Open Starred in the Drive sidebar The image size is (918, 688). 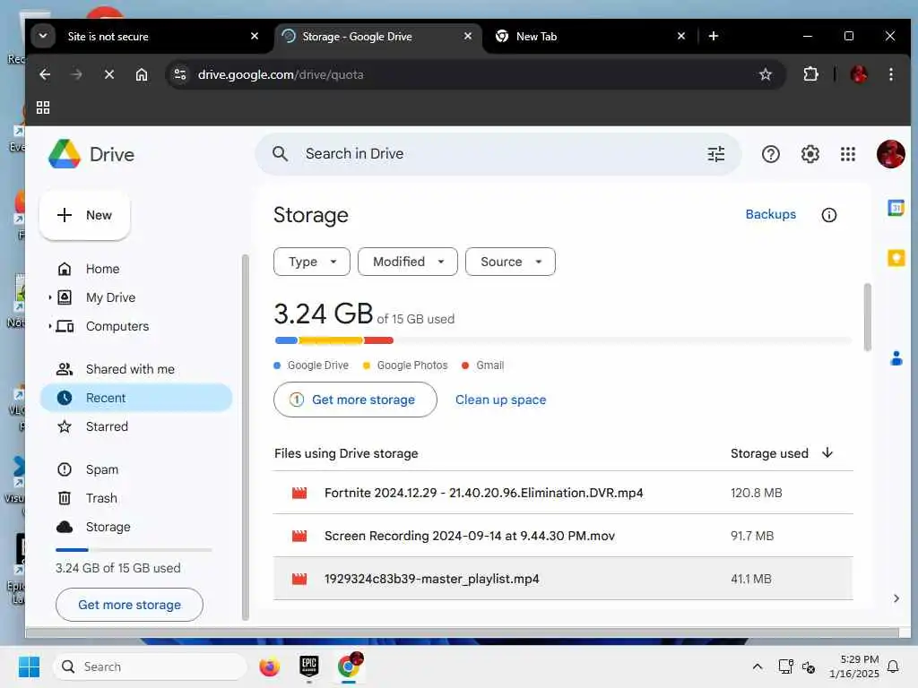click(x=136, y=426)
